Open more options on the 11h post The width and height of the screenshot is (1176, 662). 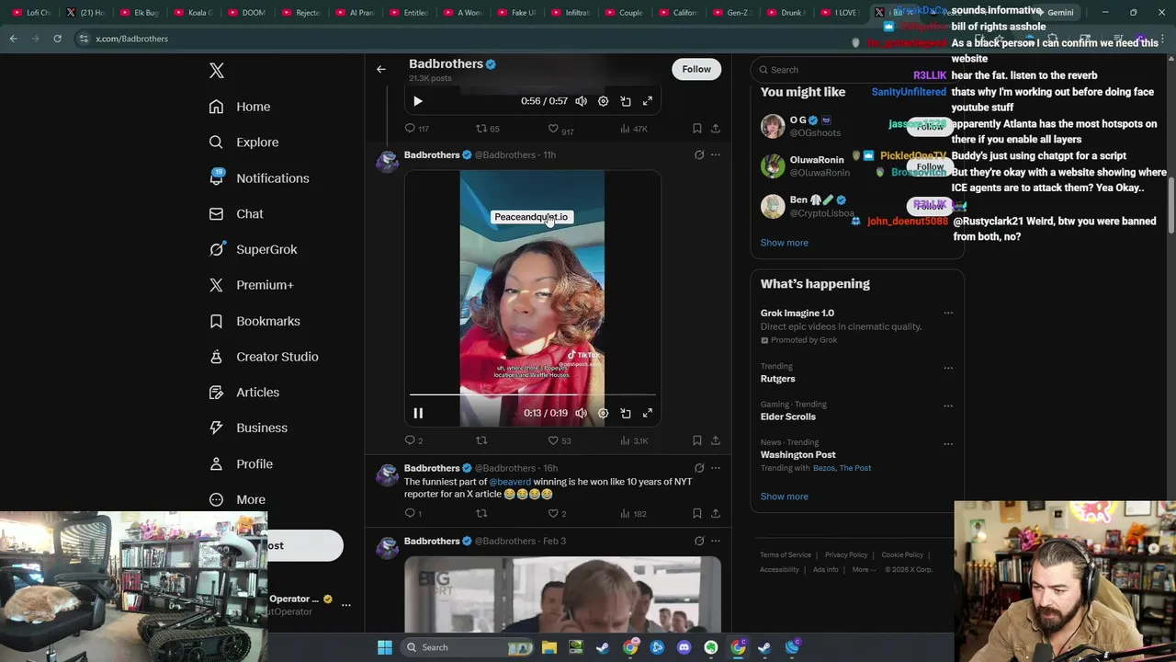click(716, 155)
